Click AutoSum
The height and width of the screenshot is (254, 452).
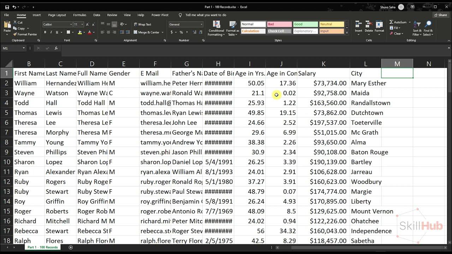point(398,22)
